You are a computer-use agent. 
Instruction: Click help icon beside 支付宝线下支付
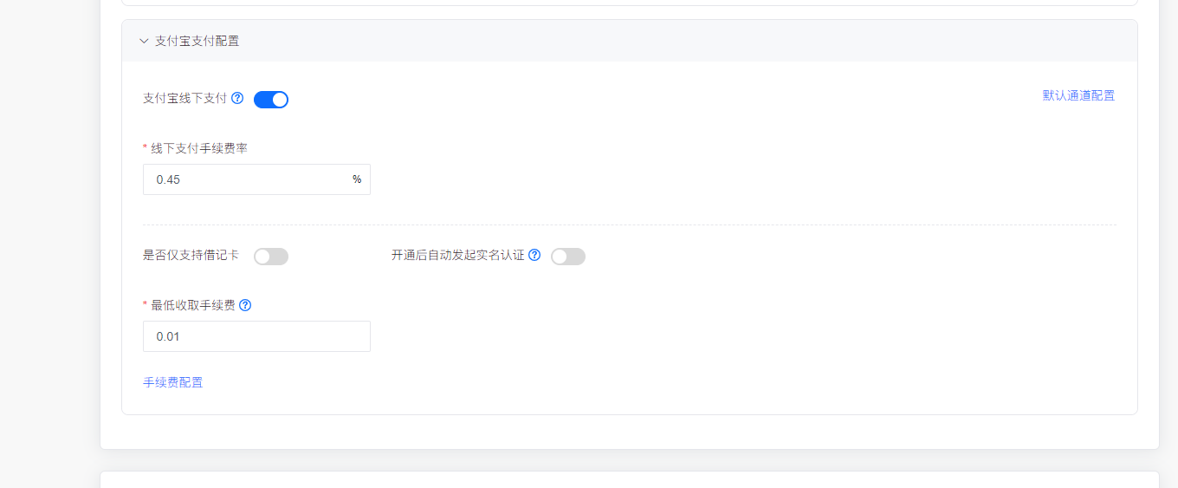coord(237,99)
